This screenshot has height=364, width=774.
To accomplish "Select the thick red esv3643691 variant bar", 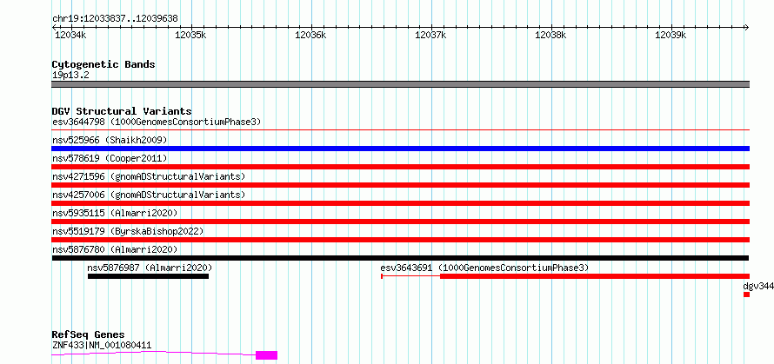I will pos(595,276).
